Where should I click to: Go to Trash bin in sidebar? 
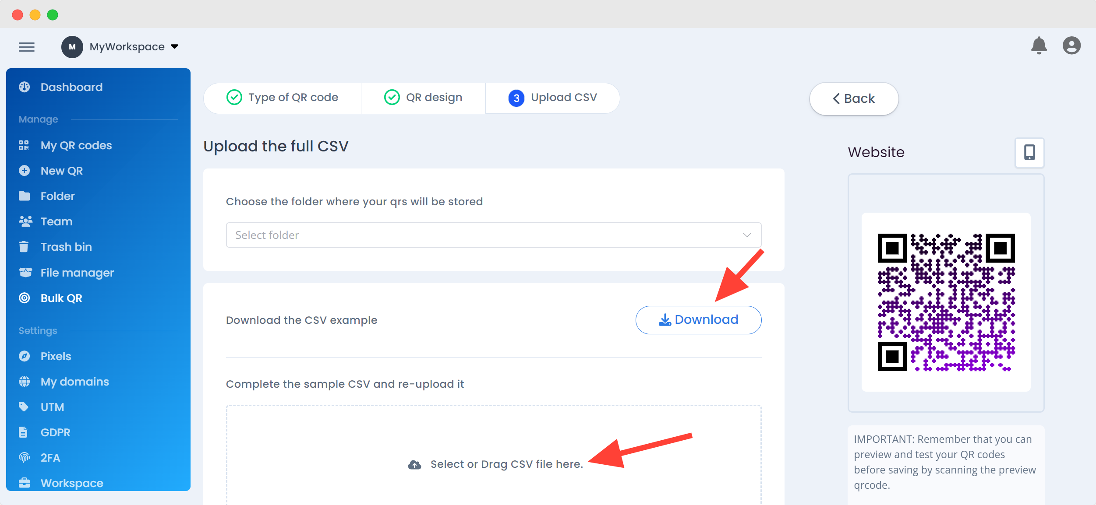(x=66, y=247)
